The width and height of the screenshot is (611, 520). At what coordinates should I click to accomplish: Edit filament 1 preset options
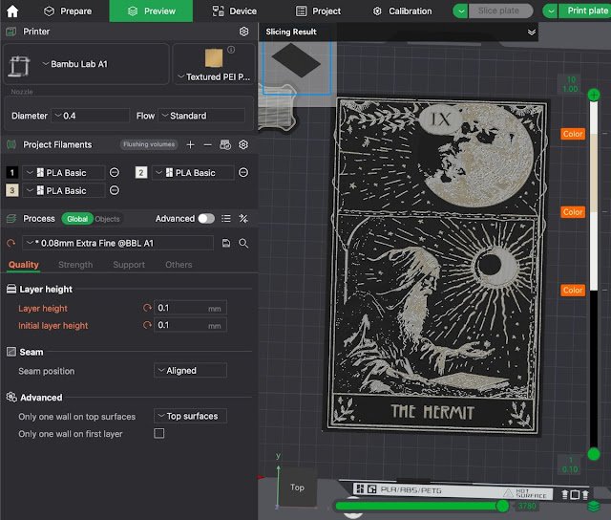(x=115, y=173)
